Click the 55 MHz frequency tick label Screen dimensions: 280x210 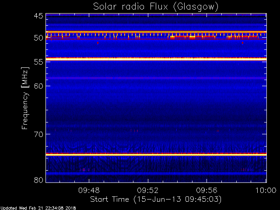coord(38,63)
